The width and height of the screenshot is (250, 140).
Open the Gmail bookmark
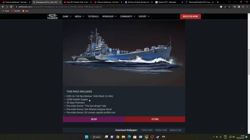pyautogui.click(x=5, y=11)
